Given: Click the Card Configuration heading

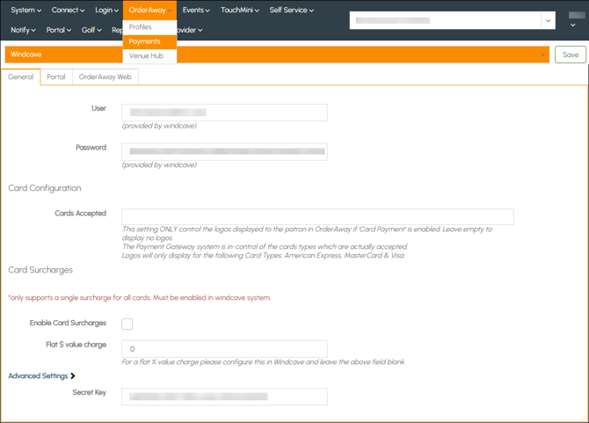Looking at the screenshot, I should [x=45, y=188].
